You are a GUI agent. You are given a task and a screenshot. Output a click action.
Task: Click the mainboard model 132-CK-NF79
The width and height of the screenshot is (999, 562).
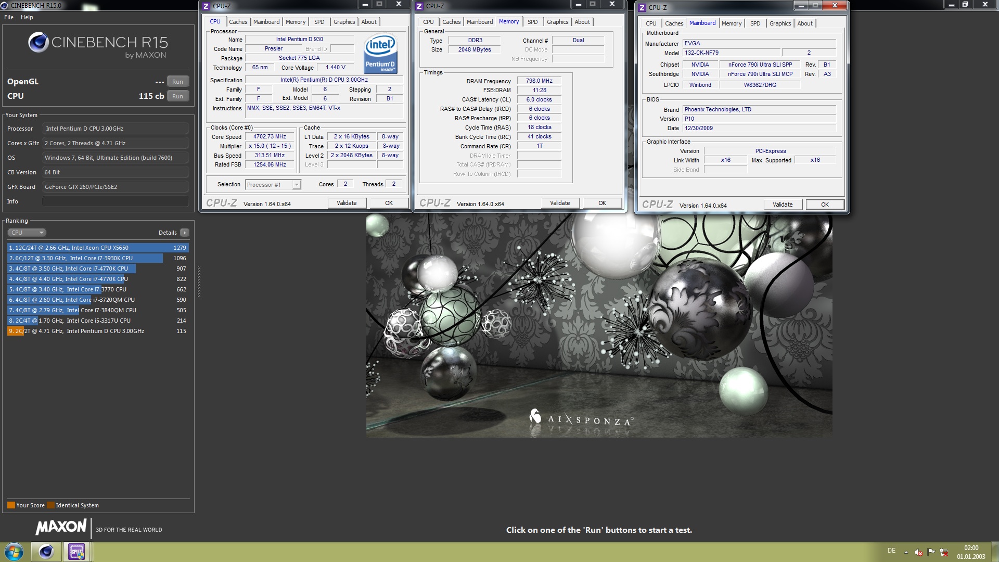coord(731,53)
